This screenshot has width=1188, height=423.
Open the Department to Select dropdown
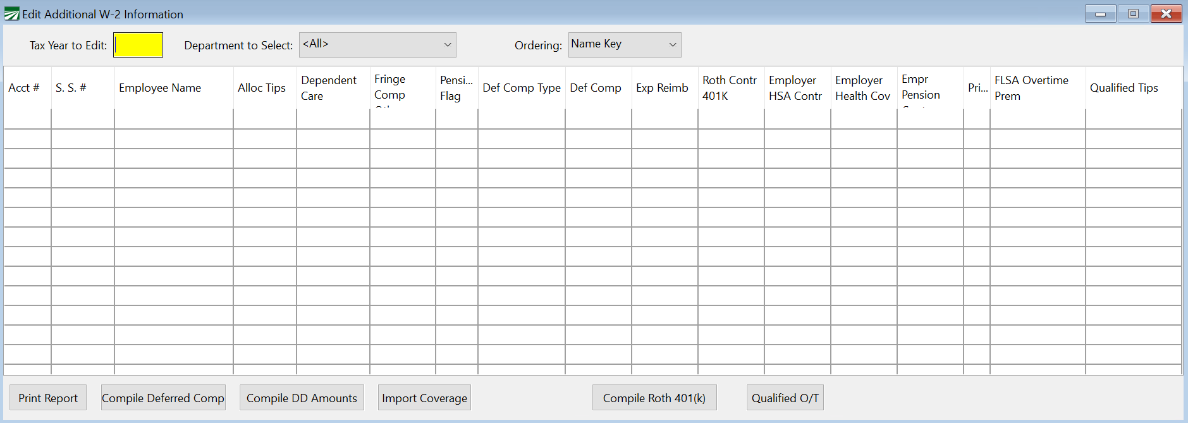(377, 45)
